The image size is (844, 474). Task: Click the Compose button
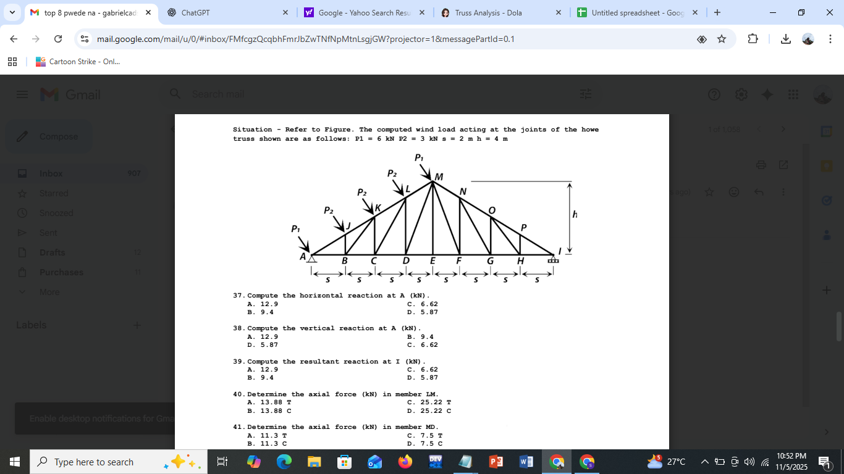point(49,136)
